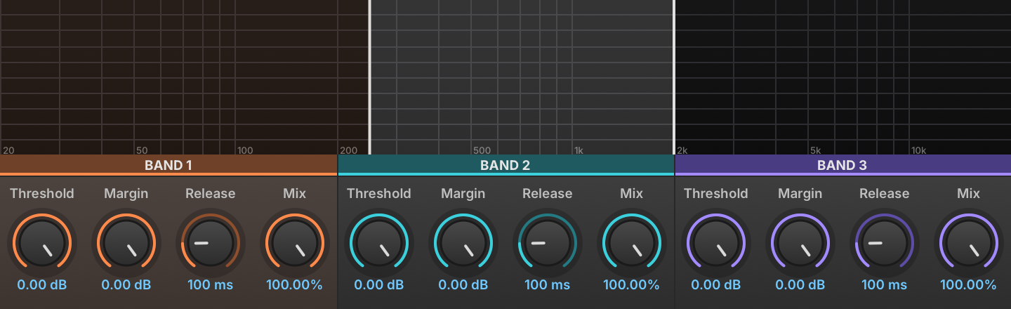This screenshot has height=309, width=1011.
Task: Adjust the Band 3 Threshold knob
Action: click(x=716, y=242)
